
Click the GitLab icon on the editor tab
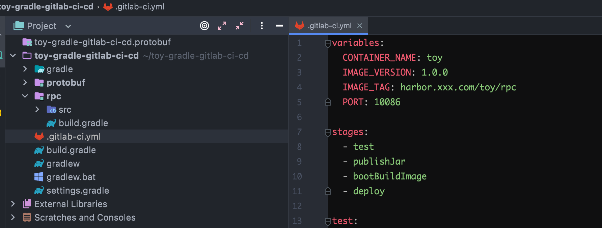coord(300,25)
